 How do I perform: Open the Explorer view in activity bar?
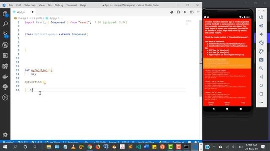(5, 14)
